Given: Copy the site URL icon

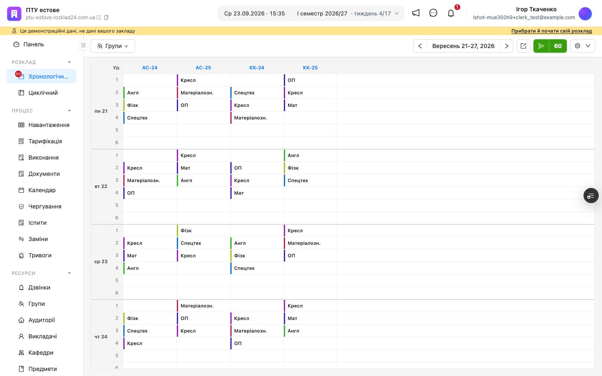Looking at the screenshot, I should tap(106, 18).
